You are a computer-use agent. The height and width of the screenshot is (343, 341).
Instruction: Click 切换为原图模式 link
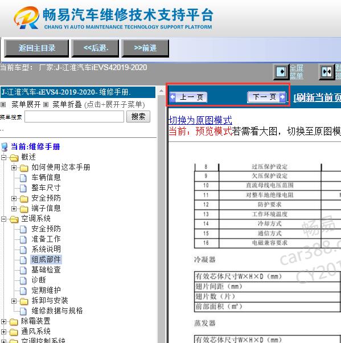point(200,120)
